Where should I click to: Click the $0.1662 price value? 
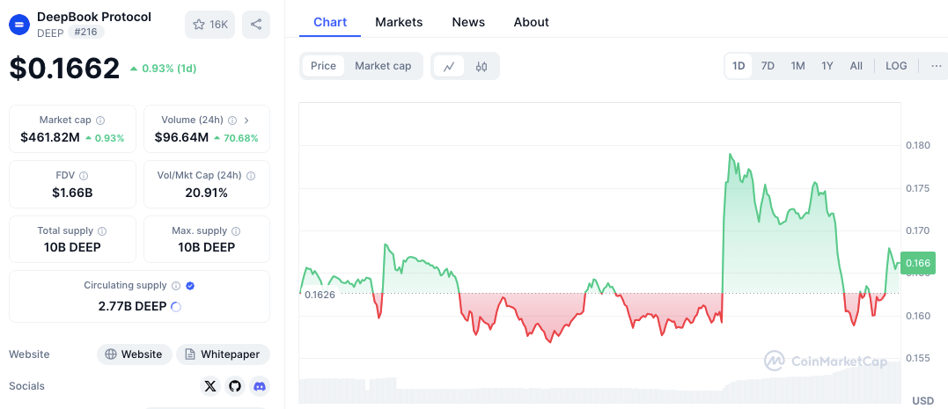pos(64,69)
